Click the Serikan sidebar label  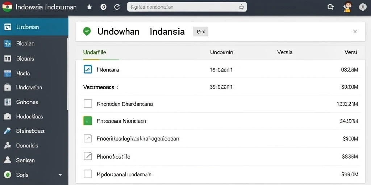pos(25,160)
